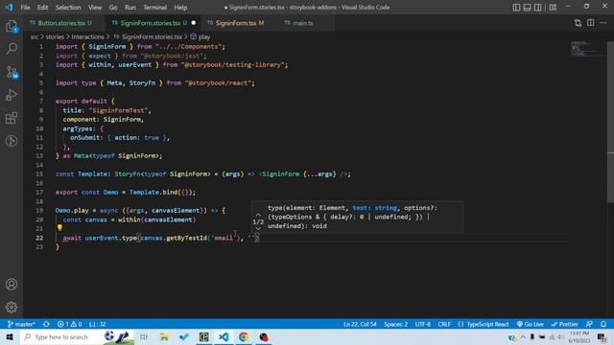The height and width of the screenshot is (345, 614).
Task: Open the Source Control view
Action: [12, 72]
